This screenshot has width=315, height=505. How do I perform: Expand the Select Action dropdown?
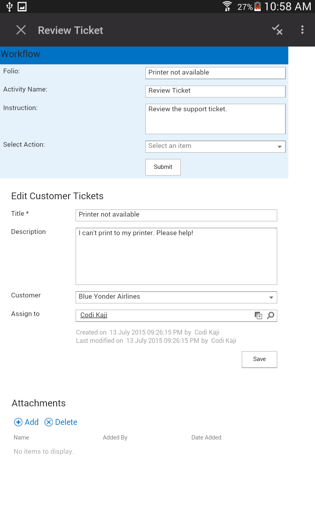(x=215, y=146)
